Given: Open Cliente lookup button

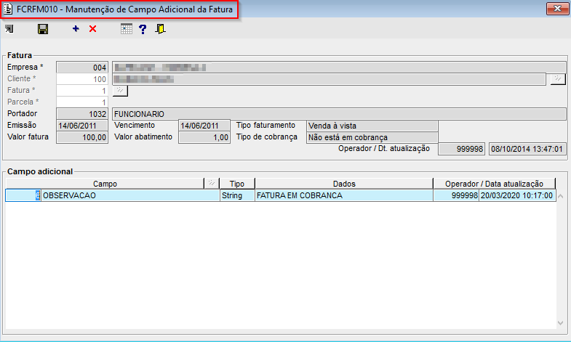Looking at the screenshot, I should coord(558,79).
